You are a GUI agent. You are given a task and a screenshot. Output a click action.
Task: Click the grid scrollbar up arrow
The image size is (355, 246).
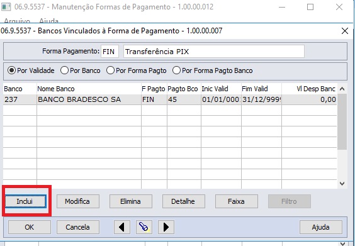(342, 89)
